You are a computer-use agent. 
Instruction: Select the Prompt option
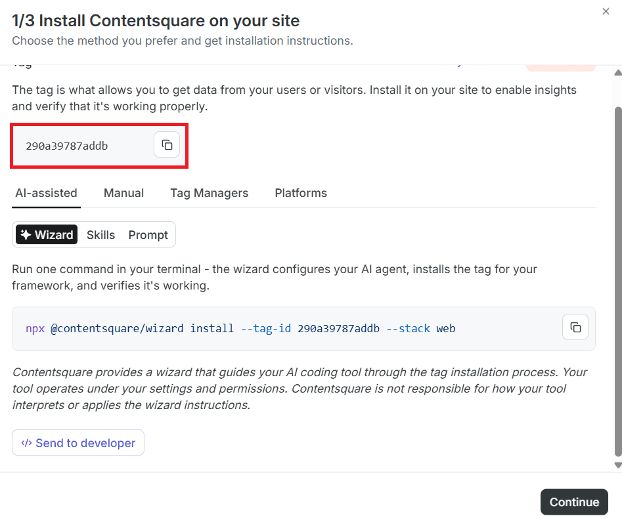148,235
